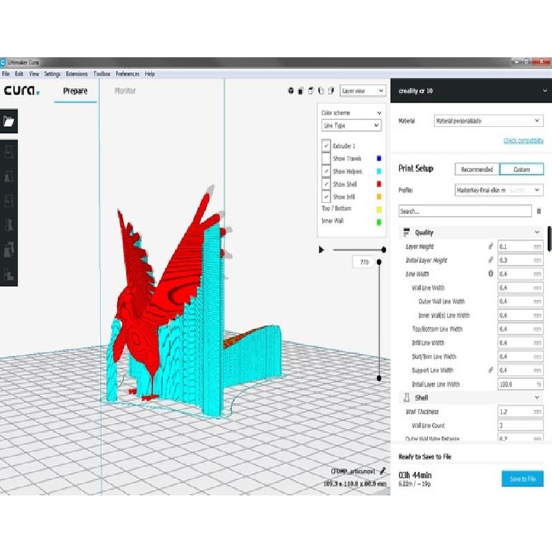This screenshot has height=552, width=552.
Task: Open the File menu
Action: (x=6, y=74)
